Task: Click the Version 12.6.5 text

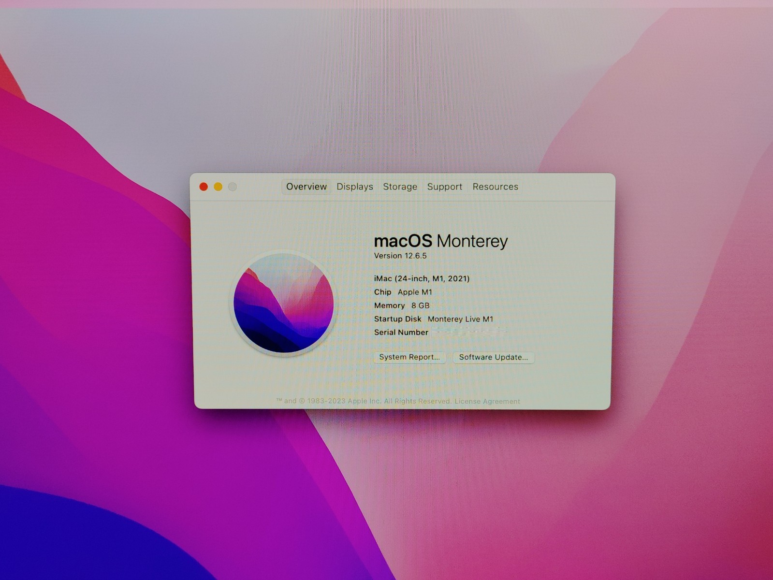Action: (400, 256)
